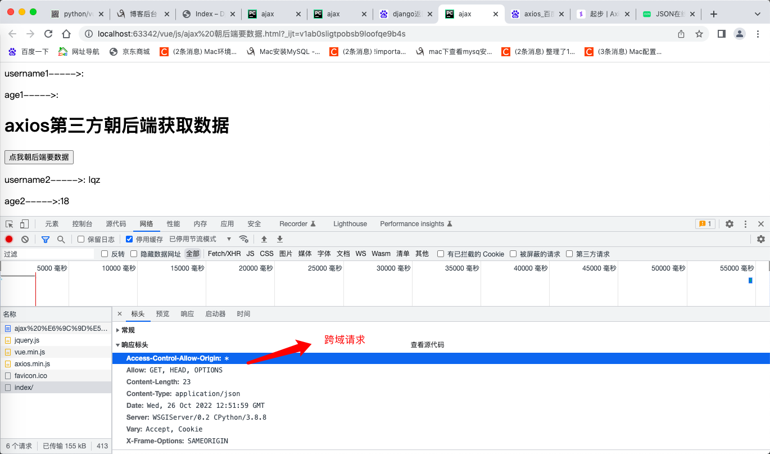Check the 被屏蔽的请求 checkbox
This screenshot has width=770, height=454.
(513, 254)
